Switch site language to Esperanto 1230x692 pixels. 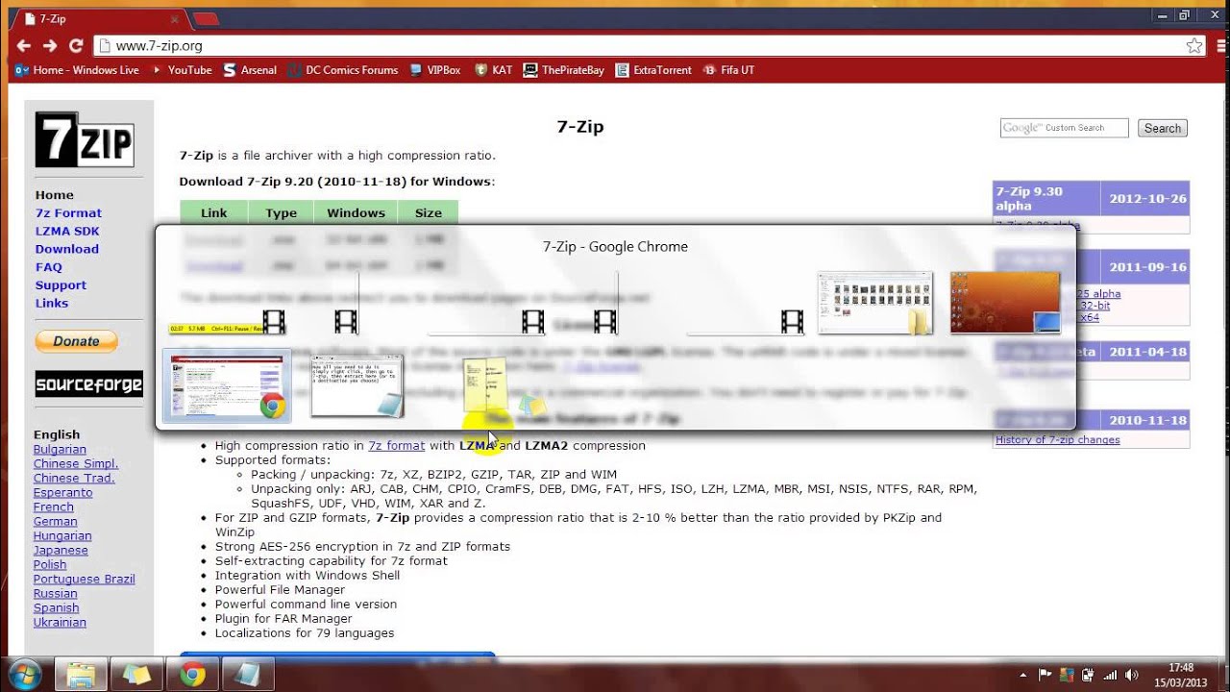tap(63, 493)
